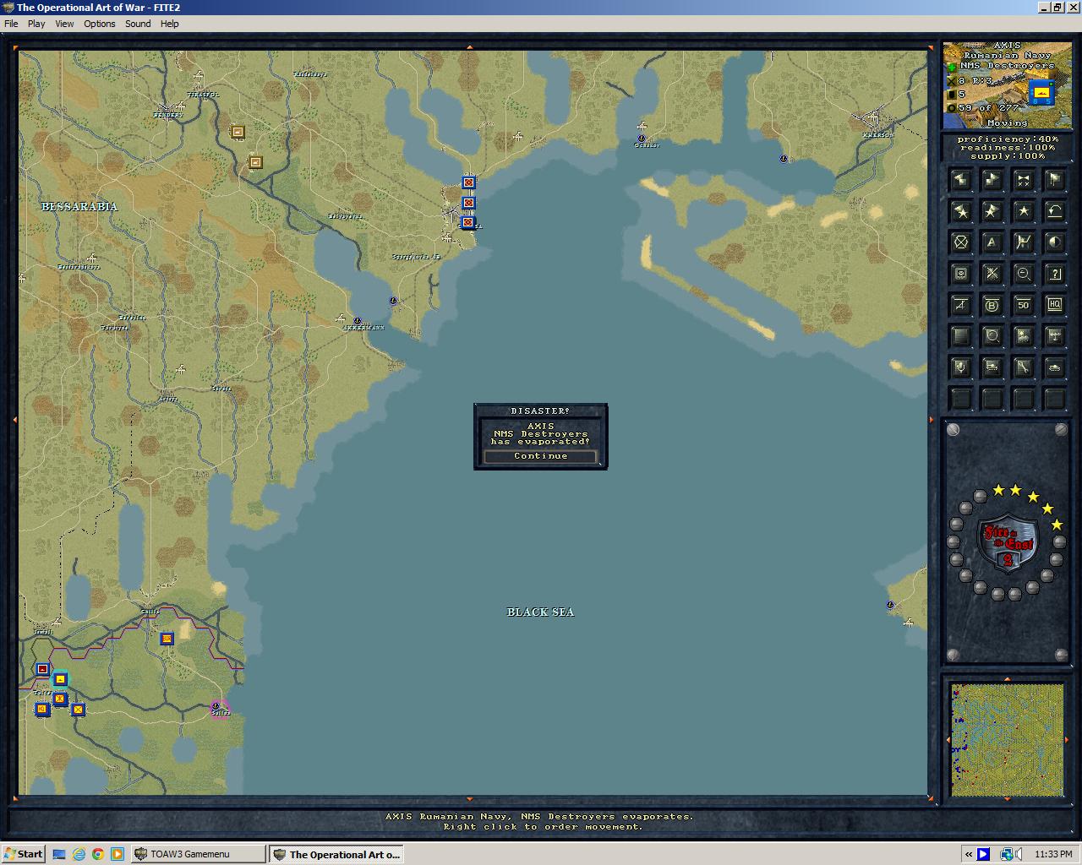Open the Play menu

click(x=36, y=24)
